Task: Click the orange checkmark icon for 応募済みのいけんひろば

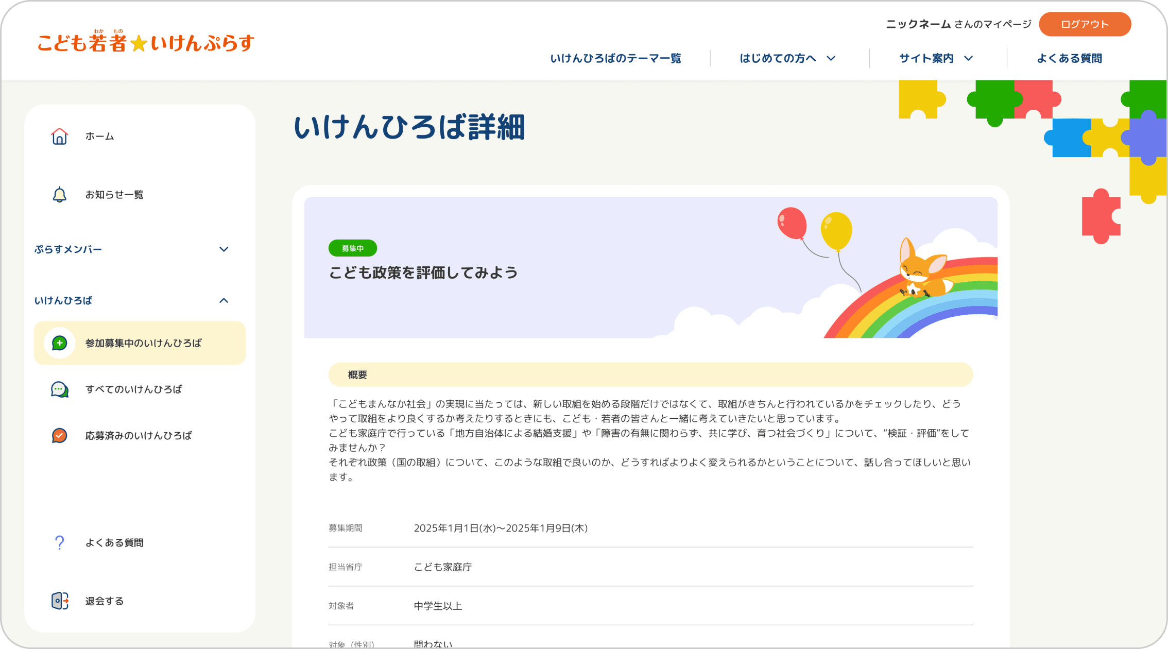Action: tap(60, 435)
